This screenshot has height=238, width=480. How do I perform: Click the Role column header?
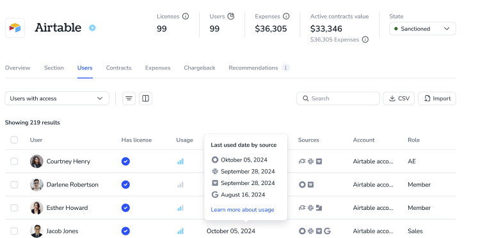point(413,140)
